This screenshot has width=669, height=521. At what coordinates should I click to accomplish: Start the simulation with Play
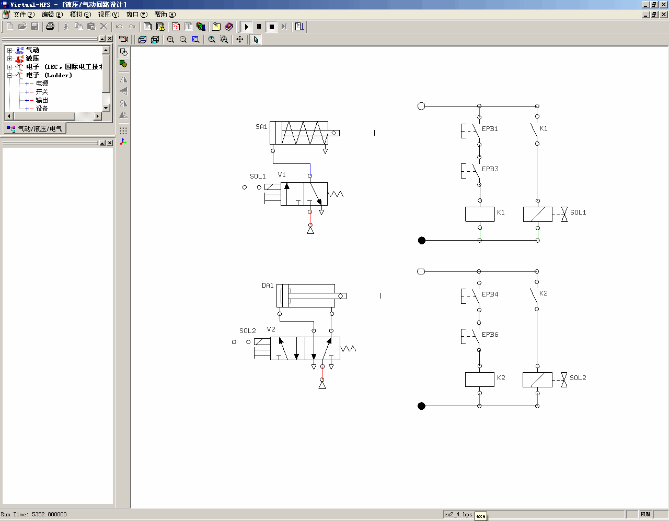pos(246,27)
